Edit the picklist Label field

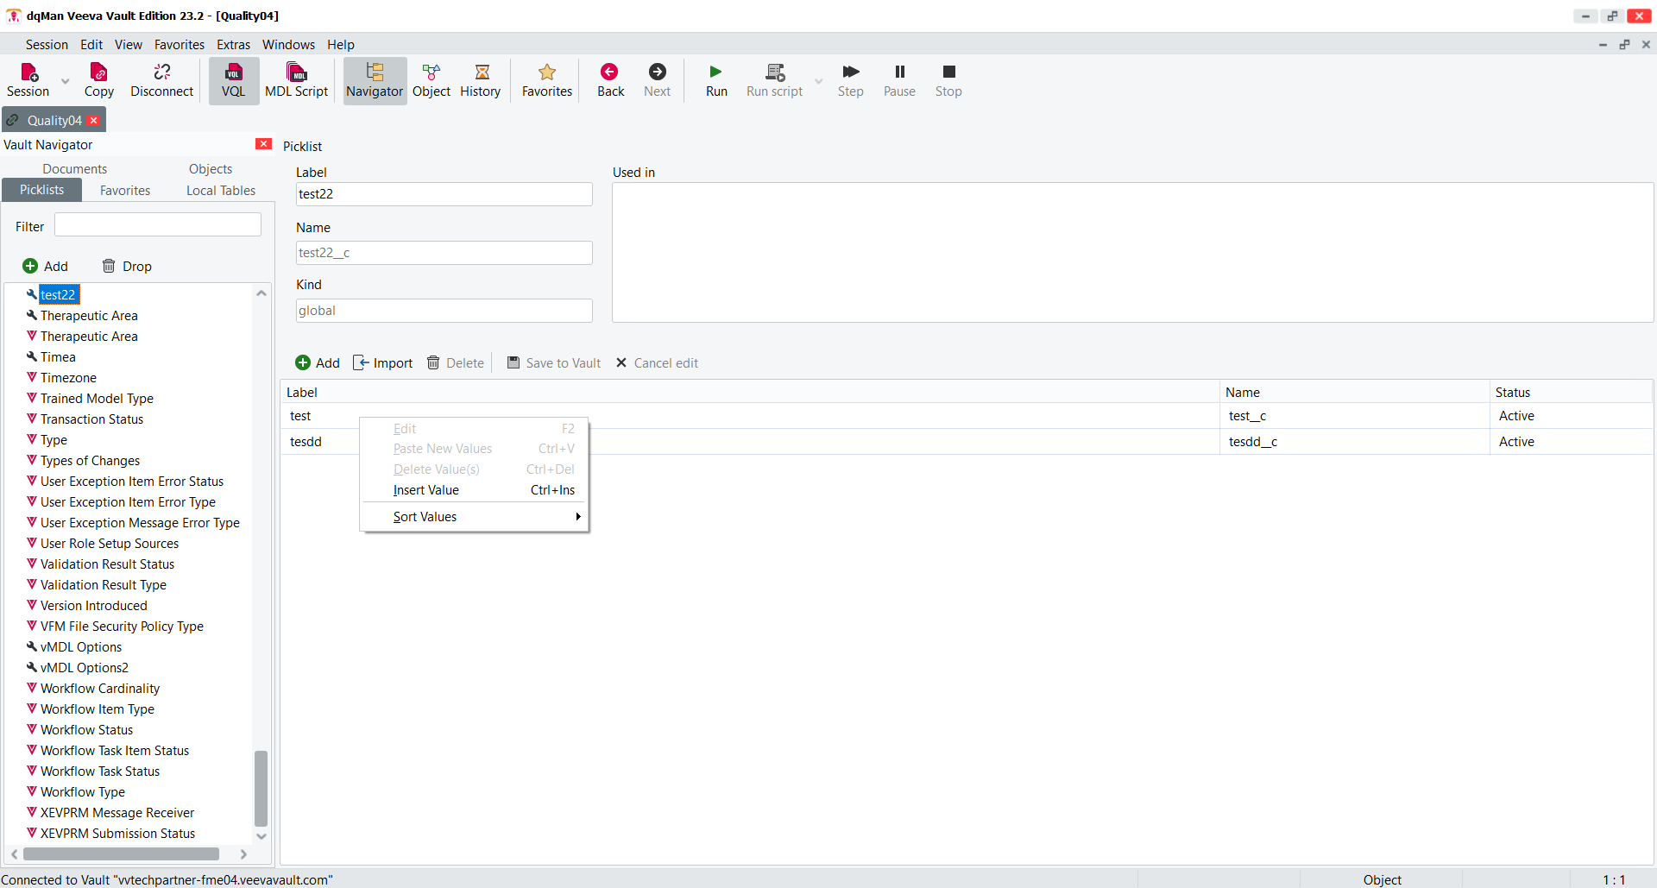[x=444, y=194]
